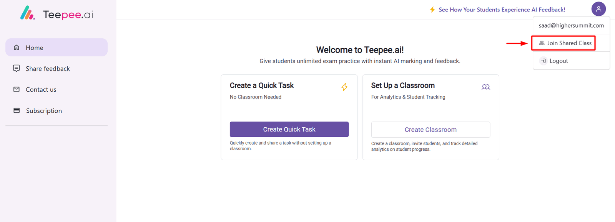Image resolution: width=615 pixels, height=222 pixels.
Task: Click the lightning bolt on Quick Task card
Action: (344, 87)
